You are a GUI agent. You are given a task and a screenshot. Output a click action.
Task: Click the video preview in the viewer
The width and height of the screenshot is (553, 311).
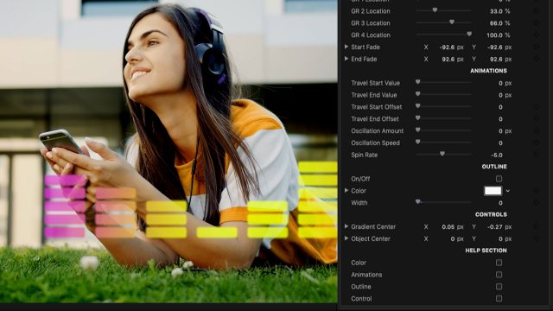[168, 151]
